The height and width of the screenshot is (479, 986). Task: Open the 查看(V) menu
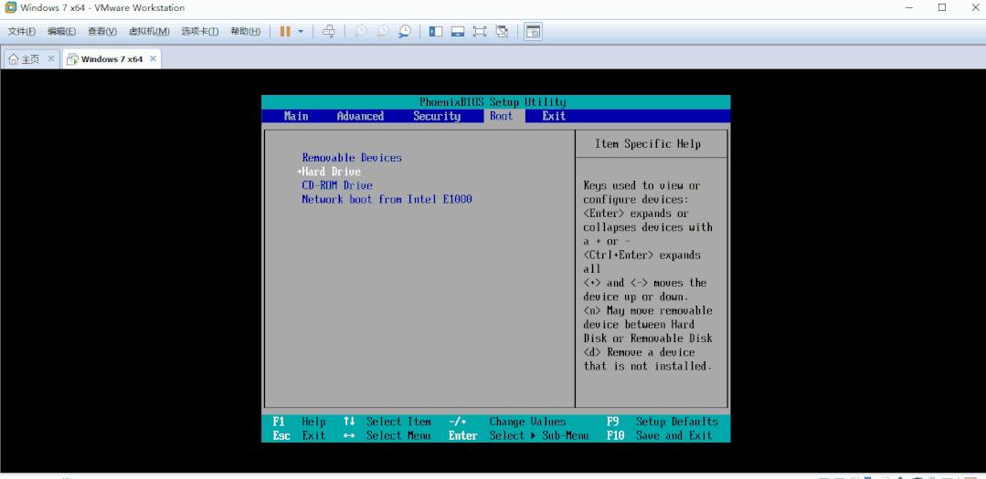pos(101,31)
